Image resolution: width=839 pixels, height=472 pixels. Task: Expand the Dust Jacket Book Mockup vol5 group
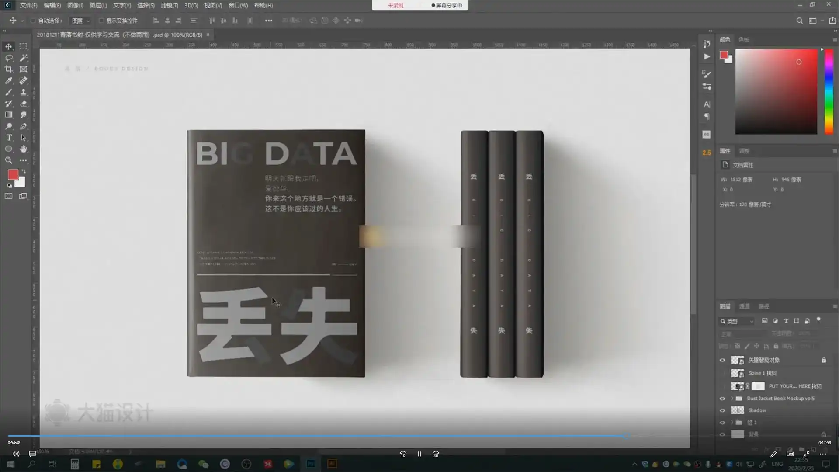point(732,398)
